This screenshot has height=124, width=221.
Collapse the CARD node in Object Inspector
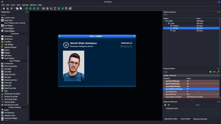click(164, 21)
